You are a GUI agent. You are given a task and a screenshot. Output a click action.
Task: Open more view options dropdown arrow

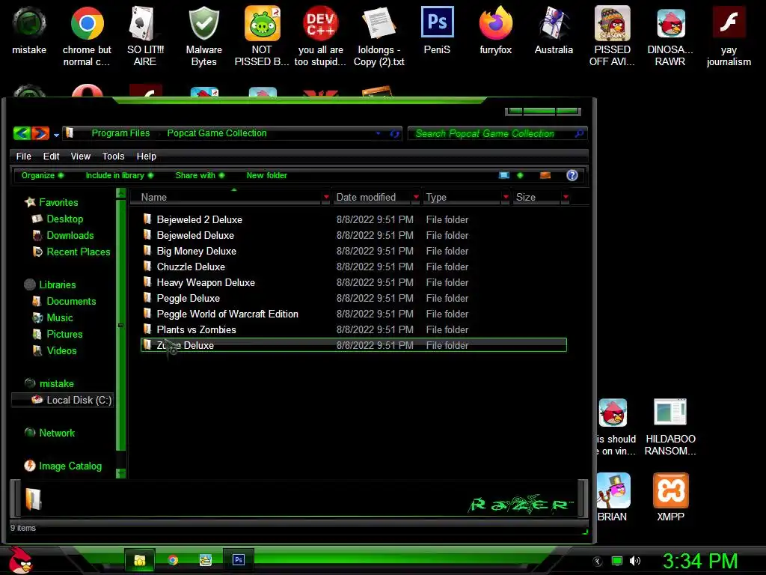click(x=520, y=175)
